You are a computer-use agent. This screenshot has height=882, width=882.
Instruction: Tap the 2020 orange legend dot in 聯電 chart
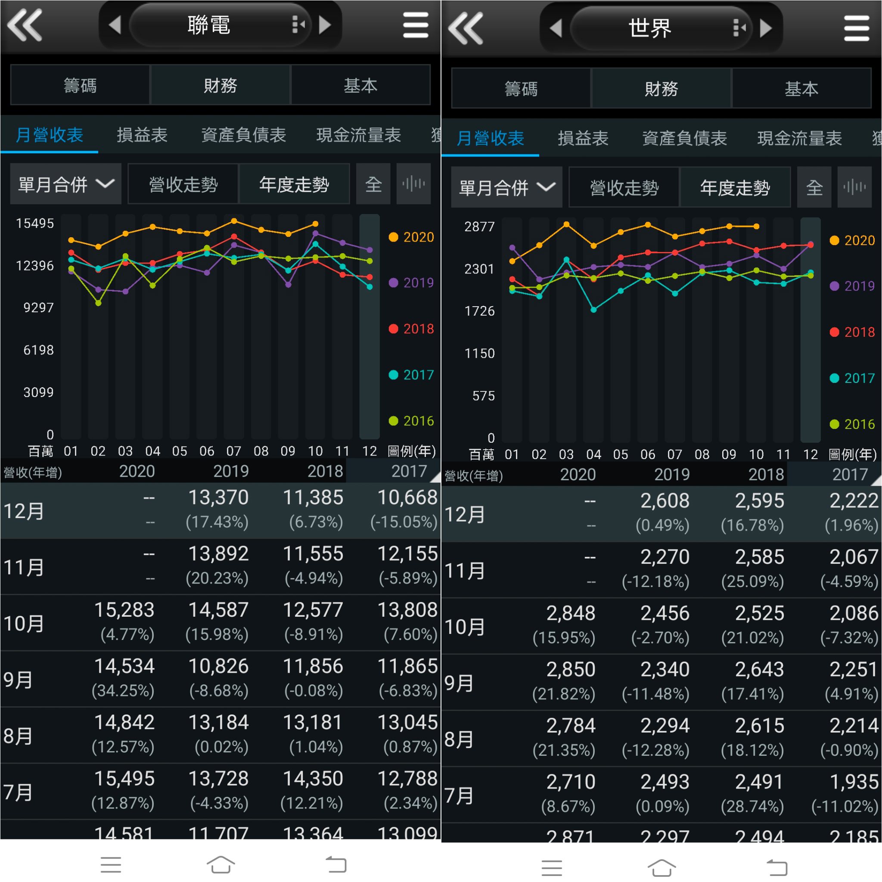(x=394, y=237)
